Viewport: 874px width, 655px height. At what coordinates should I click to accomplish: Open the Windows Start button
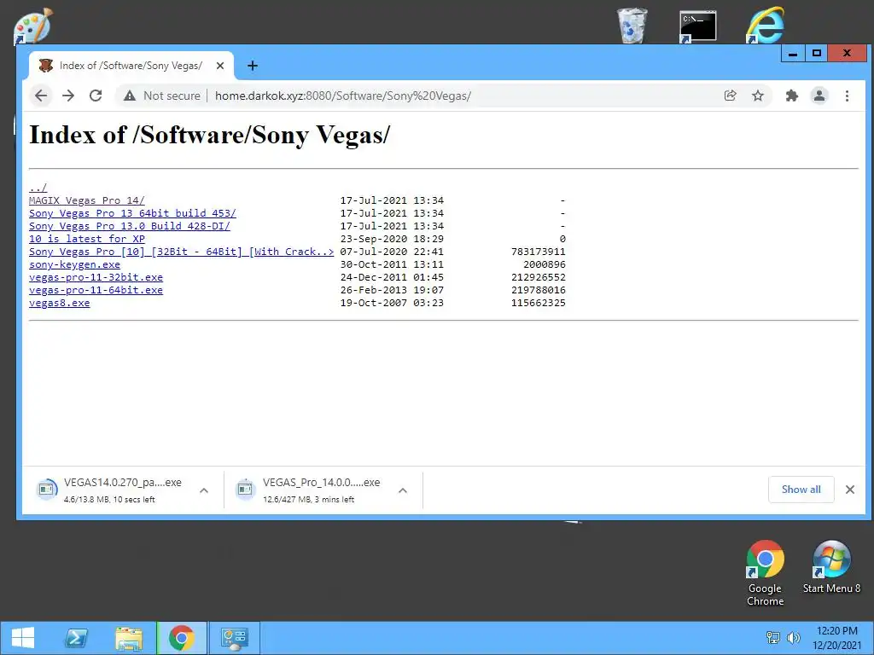(23, 638)
